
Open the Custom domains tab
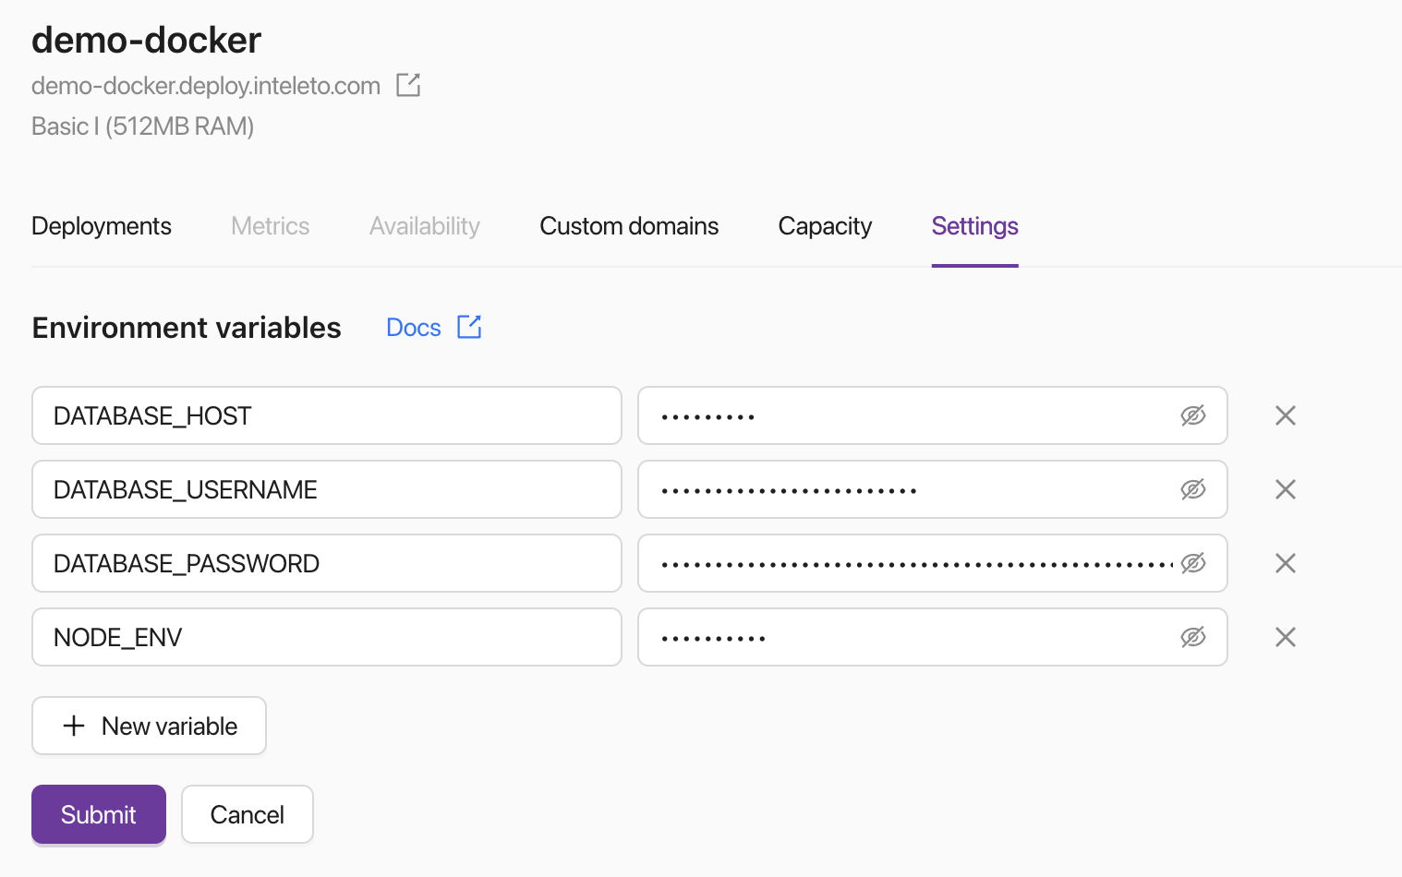629,226
